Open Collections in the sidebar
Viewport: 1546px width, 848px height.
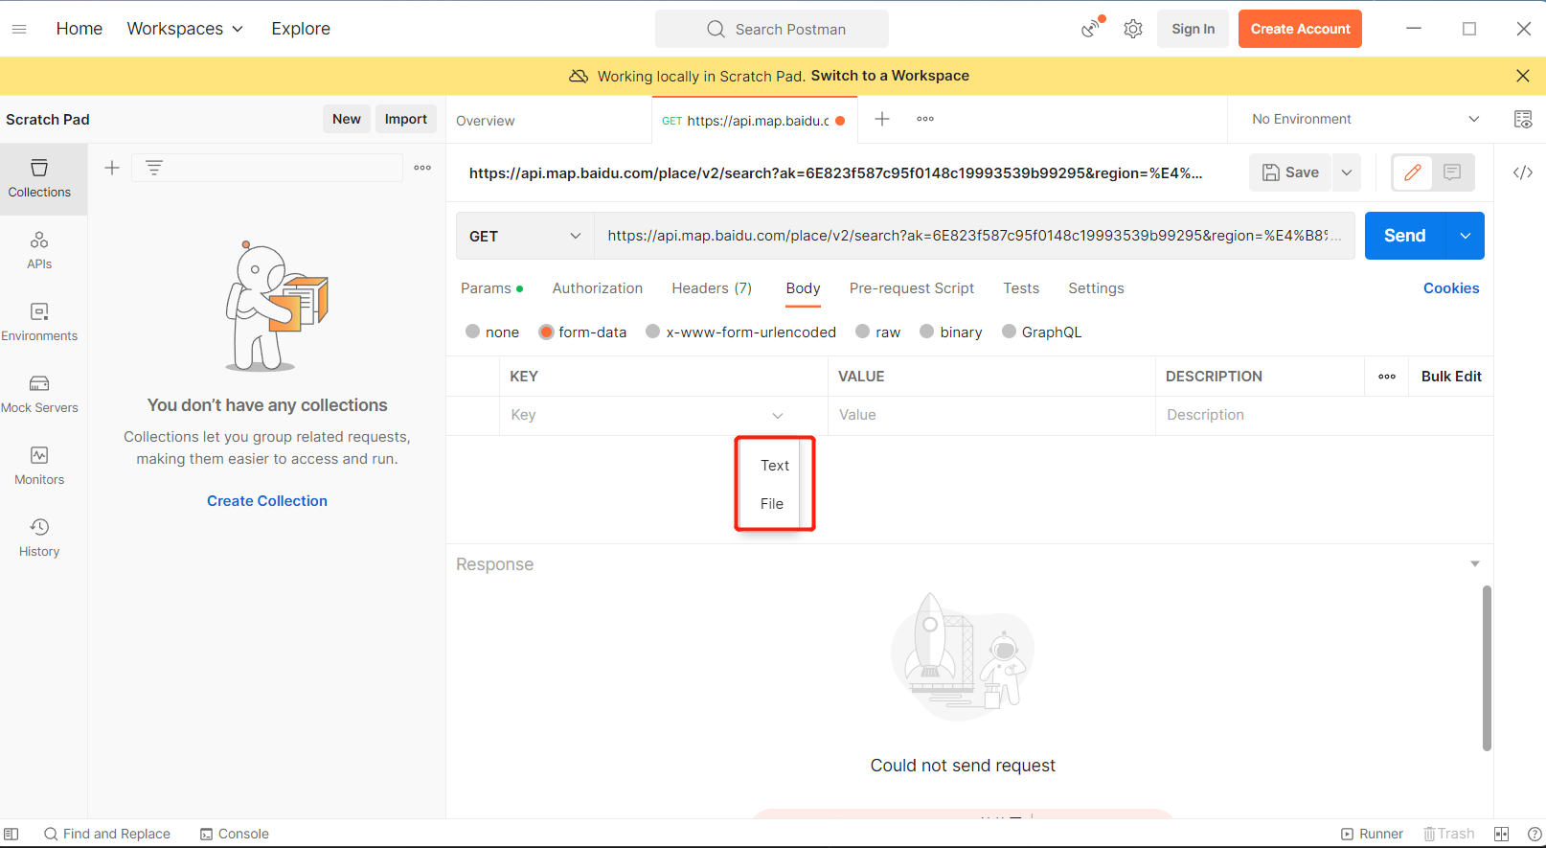[39, 179]
